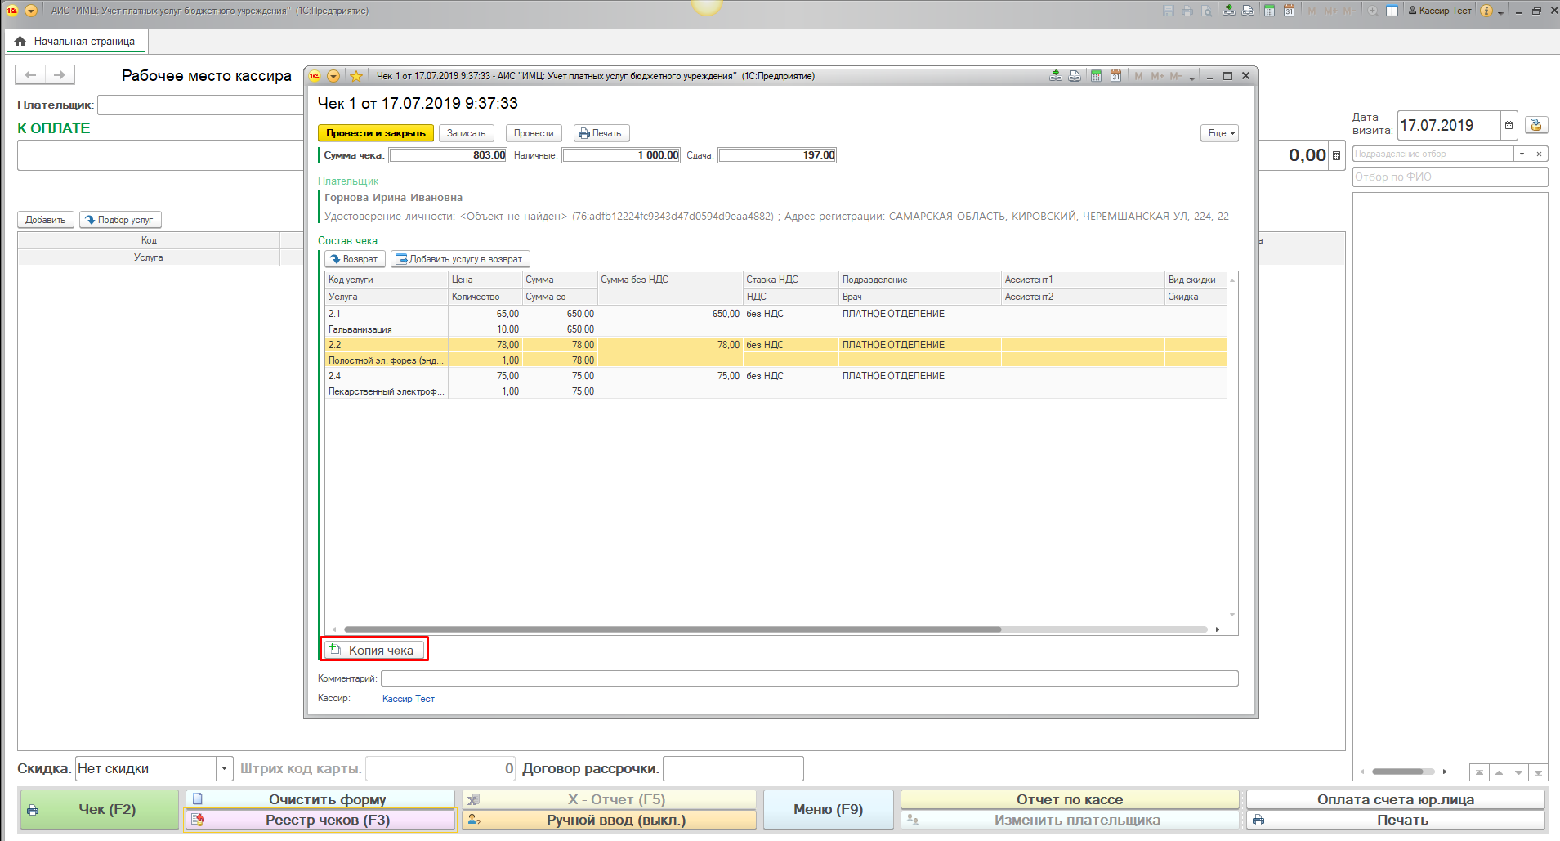Click the info icon in the main title bar
The image size is (1560, 841).
pos(1486,11)
